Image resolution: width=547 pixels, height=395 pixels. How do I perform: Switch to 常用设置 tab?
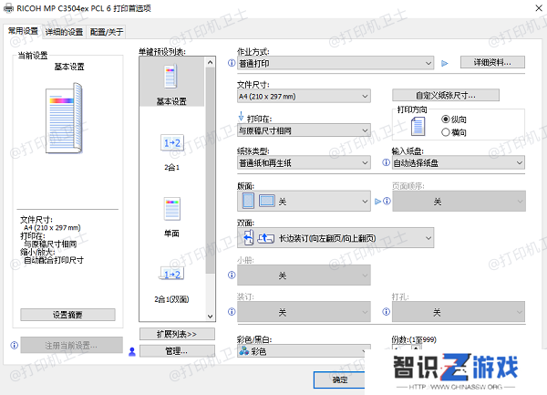[23, 31]
